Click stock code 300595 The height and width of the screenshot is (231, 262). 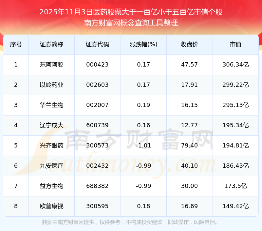click(97, 206)
